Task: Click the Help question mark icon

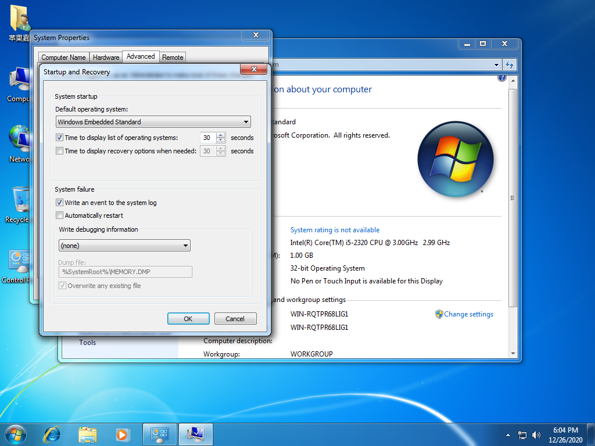Action: 501,78
